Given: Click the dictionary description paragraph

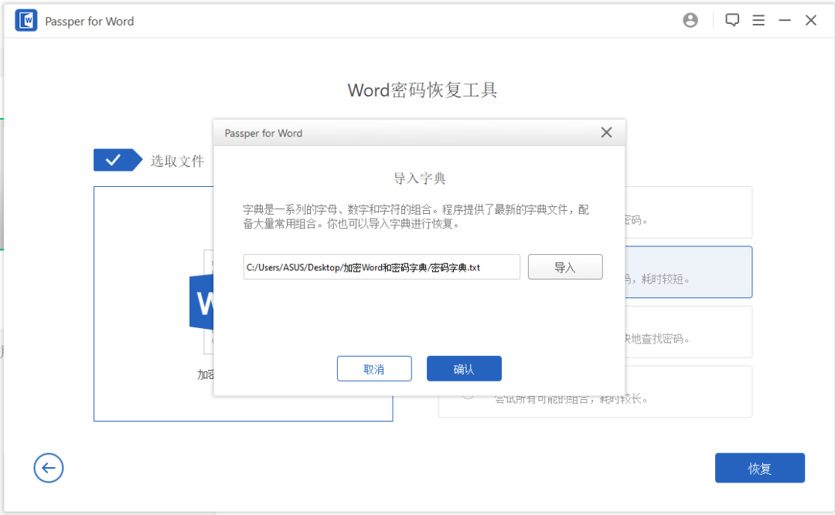Looking at the screenshot, I should [x=416, y=216].
